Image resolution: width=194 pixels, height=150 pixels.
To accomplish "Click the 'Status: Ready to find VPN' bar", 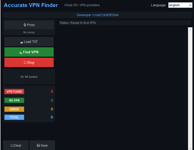I will [x=124, y=23].
